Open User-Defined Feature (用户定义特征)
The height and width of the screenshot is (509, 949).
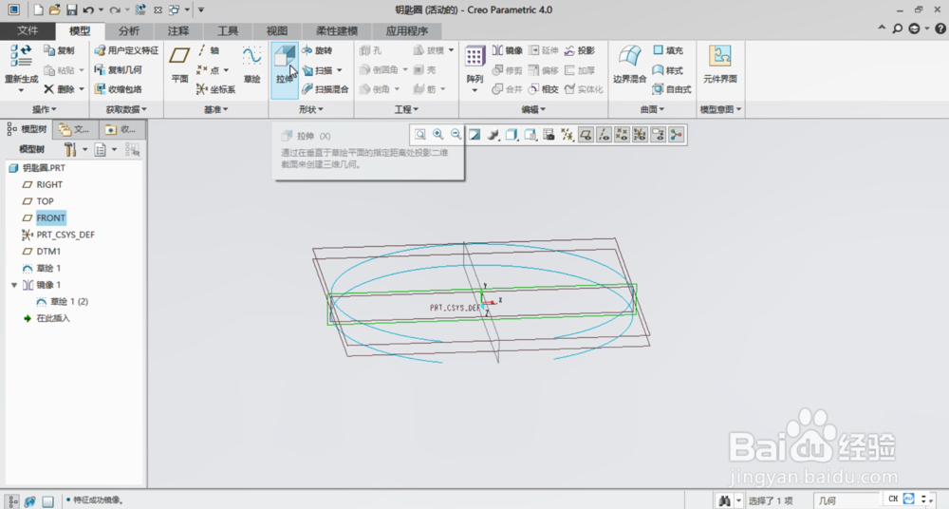point(126,50)
